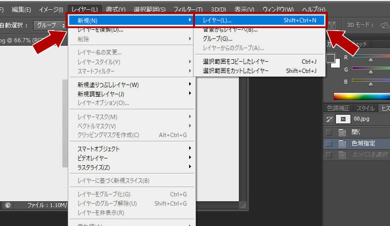Click the status bar export icon
390x226 pixels.
8,206
